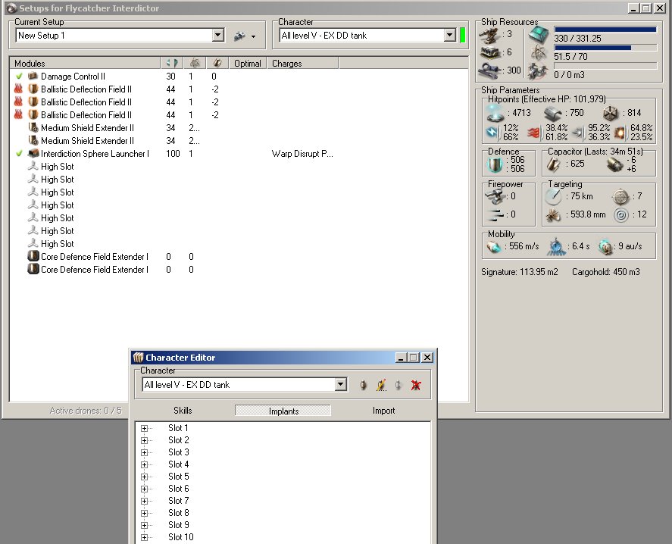Open the Current Setup dropdown showing New Setup 1
Screen dimensions: 672x544
coord(217,35)
